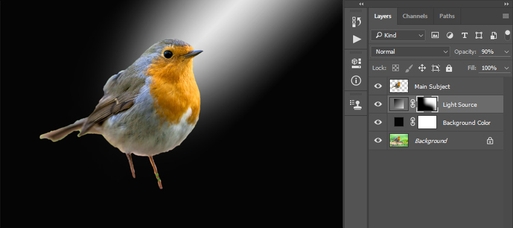This screenshot has width=513, height=228.
Task: Lock transparent pixels checkerboard icon
Action: (x=395, y=68)
